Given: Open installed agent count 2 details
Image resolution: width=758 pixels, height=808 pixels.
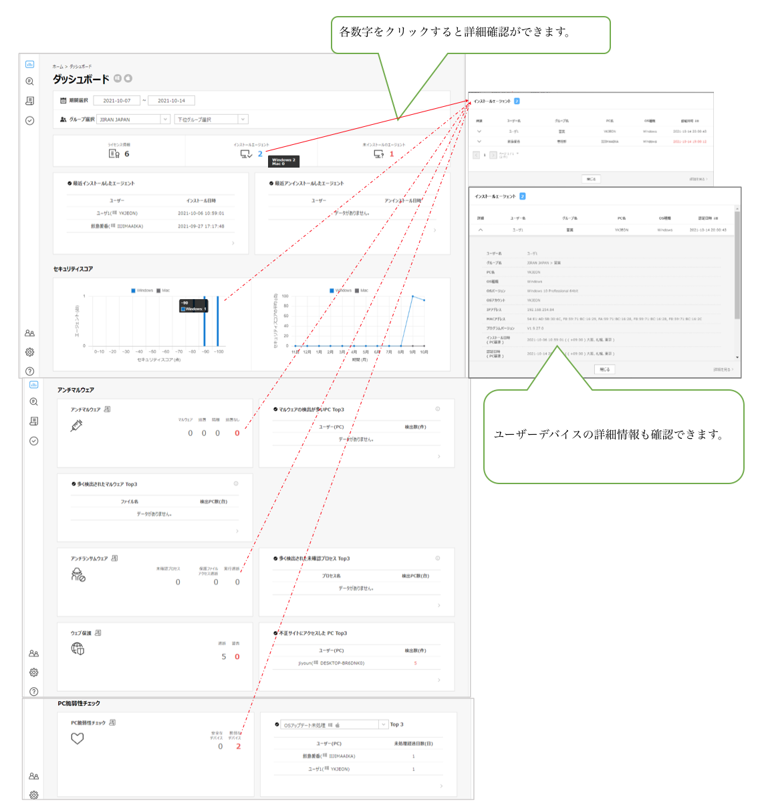Looking at the screenshot, I should tap(260, 154).
